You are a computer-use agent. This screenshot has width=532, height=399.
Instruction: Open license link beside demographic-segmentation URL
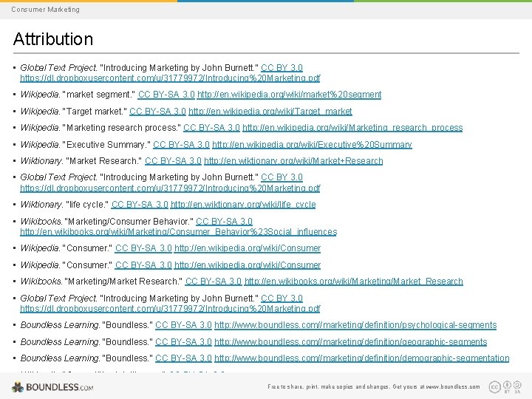[183, 358]
